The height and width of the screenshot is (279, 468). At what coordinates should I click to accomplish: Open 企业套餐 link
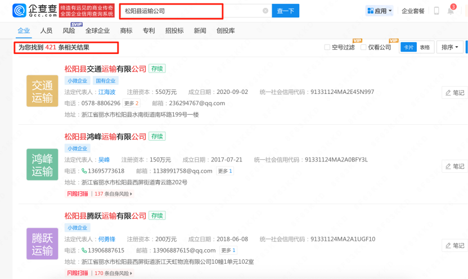point(413,11)
